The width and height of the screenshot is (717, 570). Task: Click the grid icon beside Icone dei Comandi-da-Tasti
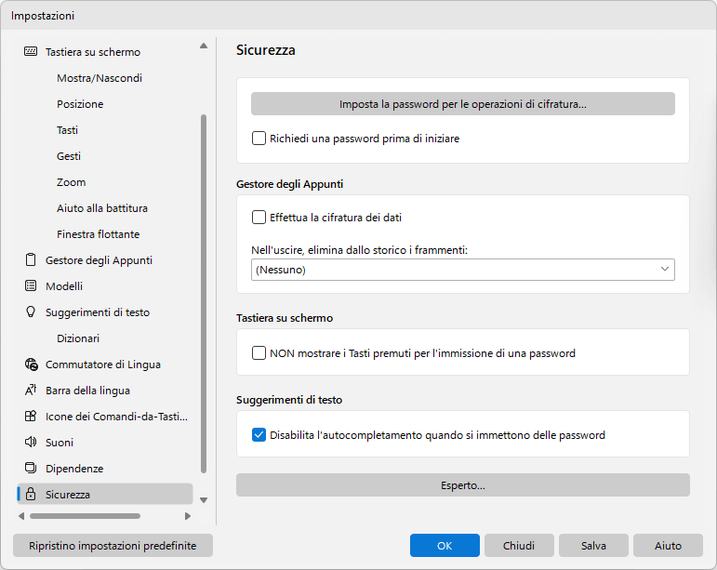click(x=31, y=416)
